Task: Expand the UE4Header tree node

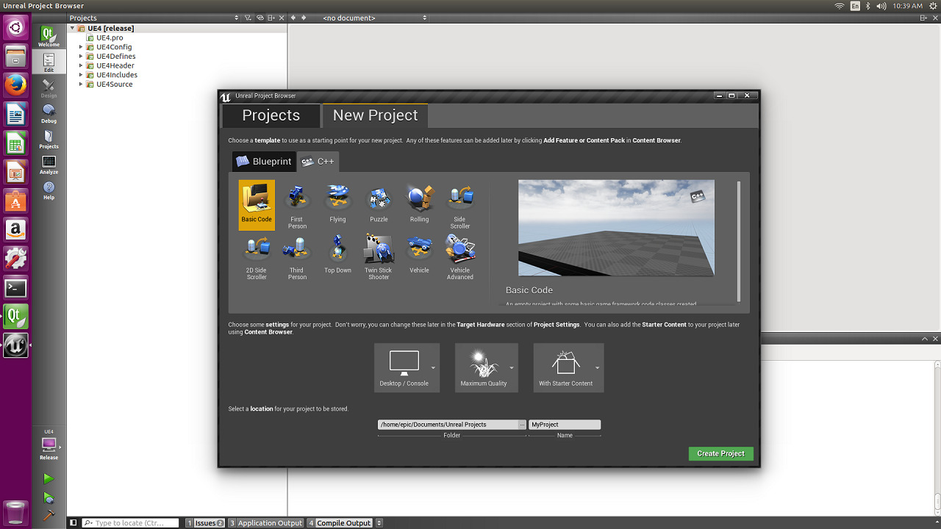Action: pyautogui.click(x=82, y=65)
